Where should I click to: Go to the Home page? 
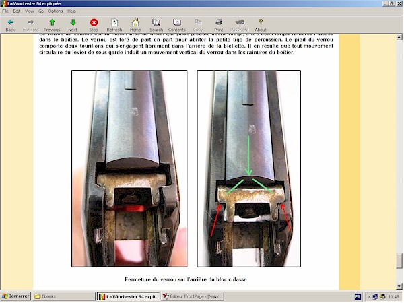tap(135, 25)
